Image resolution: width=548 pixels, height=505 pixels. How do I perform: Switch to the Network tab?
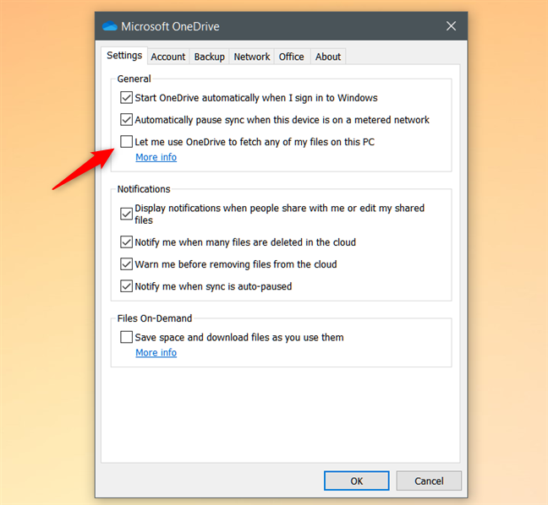click(252, 57)
